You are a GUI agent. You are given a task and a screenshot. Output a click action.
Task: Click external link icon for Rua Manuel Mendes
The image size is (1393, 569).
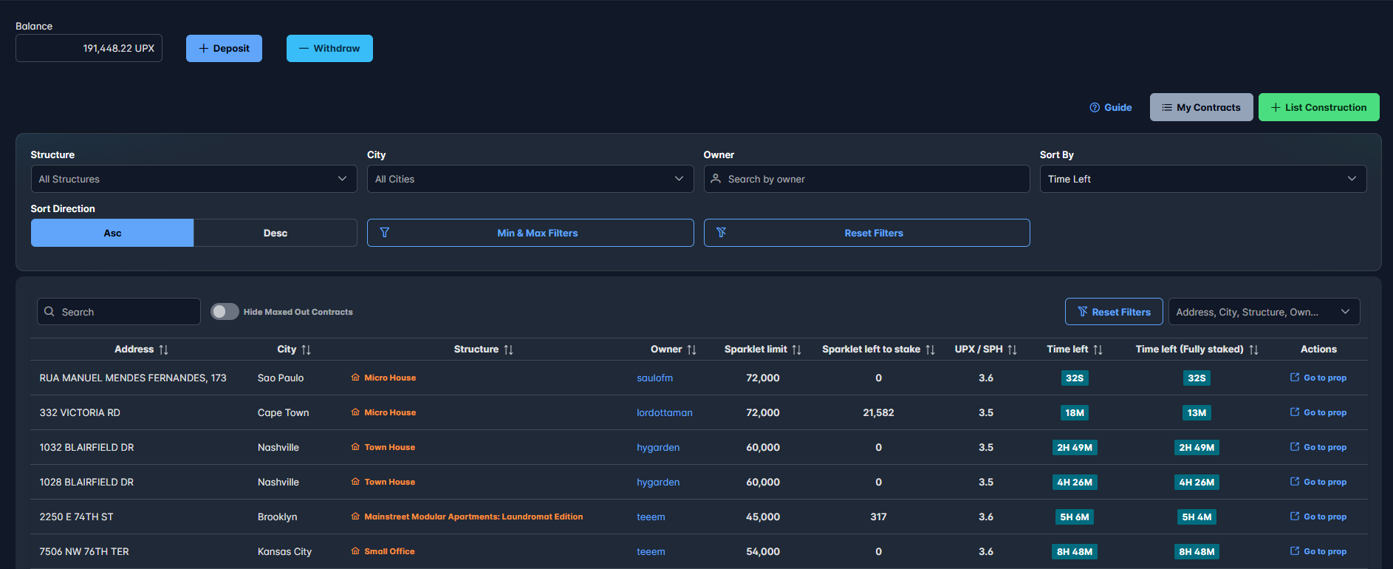(x=1295, y=377)
